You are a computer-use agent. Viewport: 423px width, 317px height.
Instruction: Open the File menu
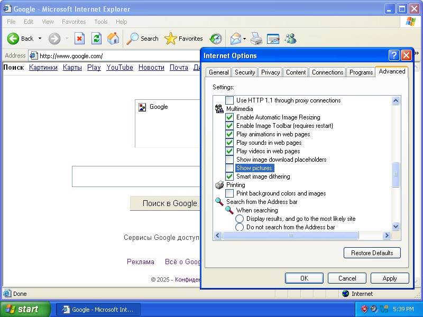(x=11, y=22)
